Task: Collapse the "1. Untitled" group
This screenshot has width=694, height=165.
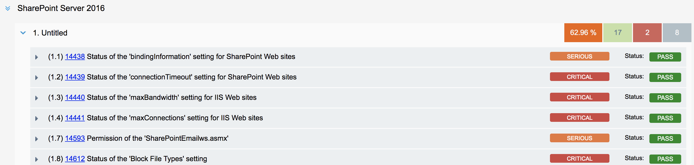Action: tap(23, 33)
